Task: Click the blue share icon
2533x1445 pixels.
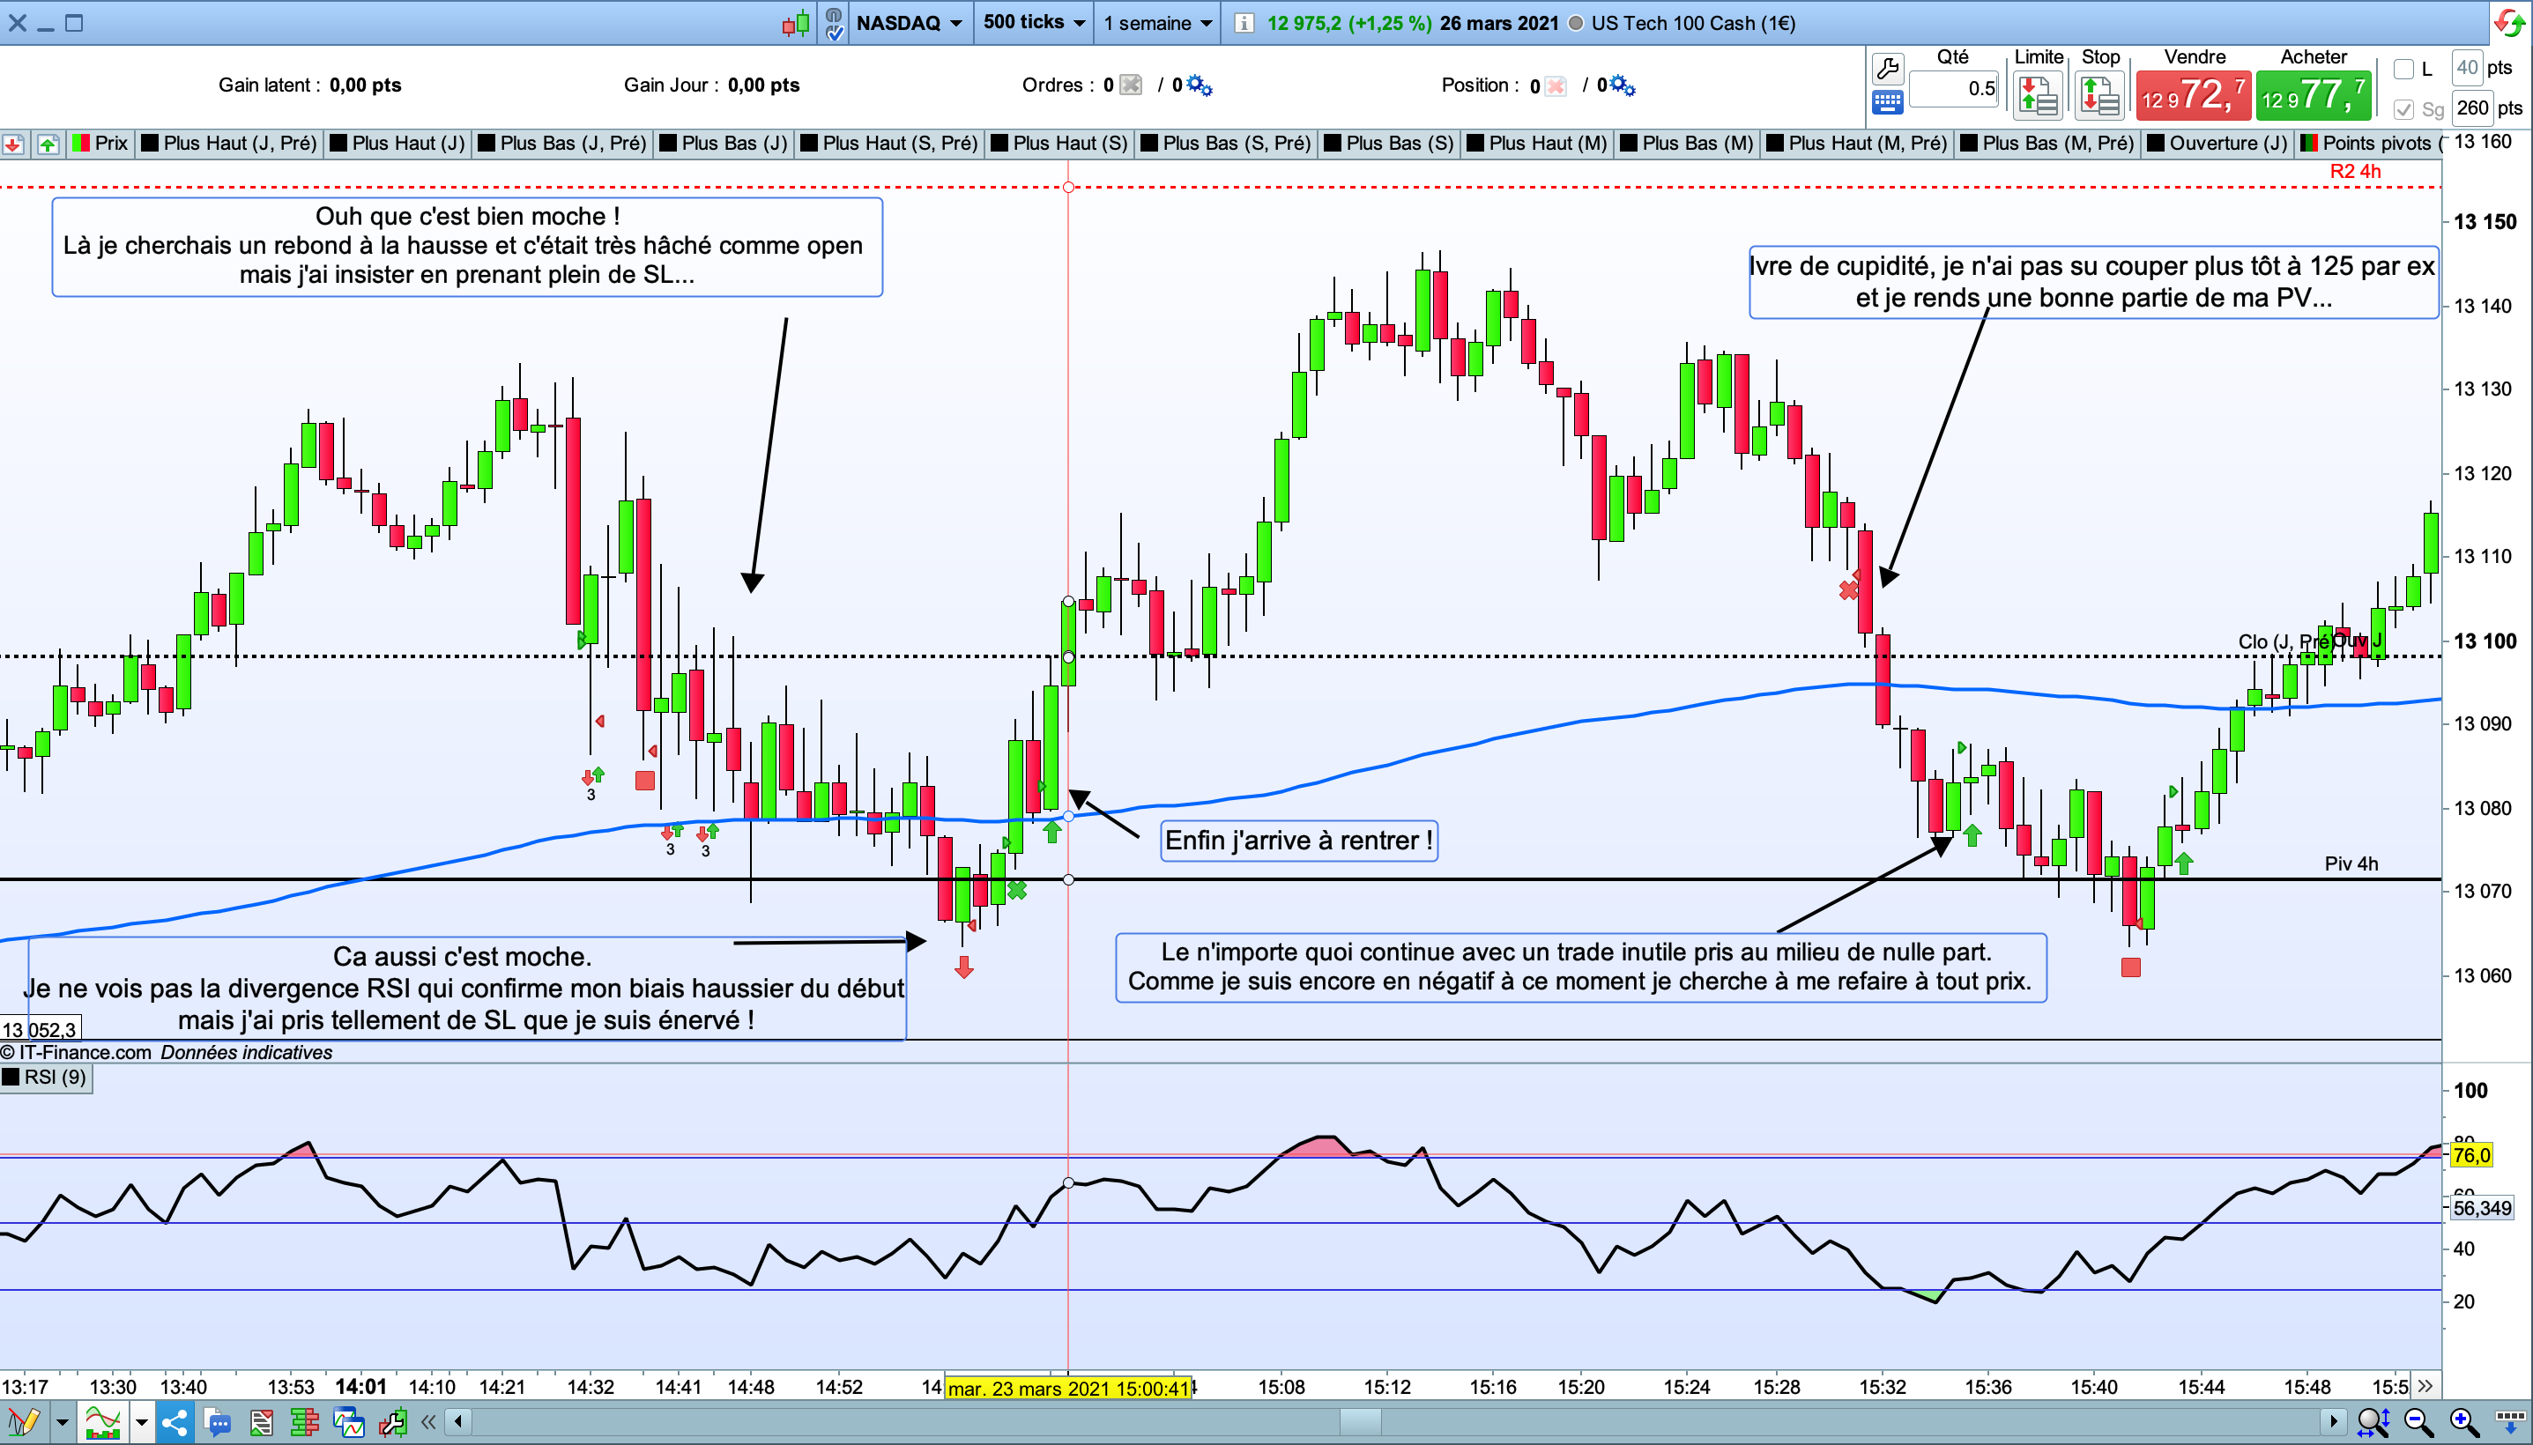Action: 175,1423
